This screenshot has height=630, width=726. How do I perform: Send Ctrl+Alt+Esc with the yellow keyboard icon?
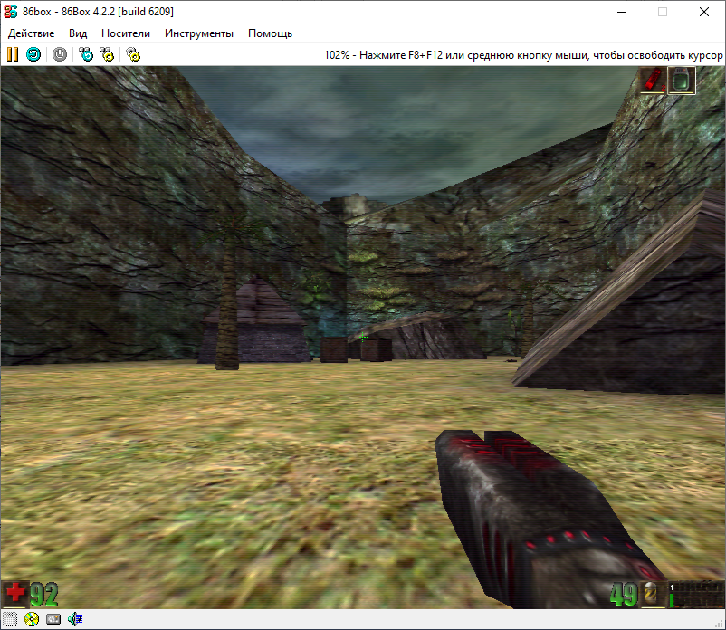tap(105, 54)
